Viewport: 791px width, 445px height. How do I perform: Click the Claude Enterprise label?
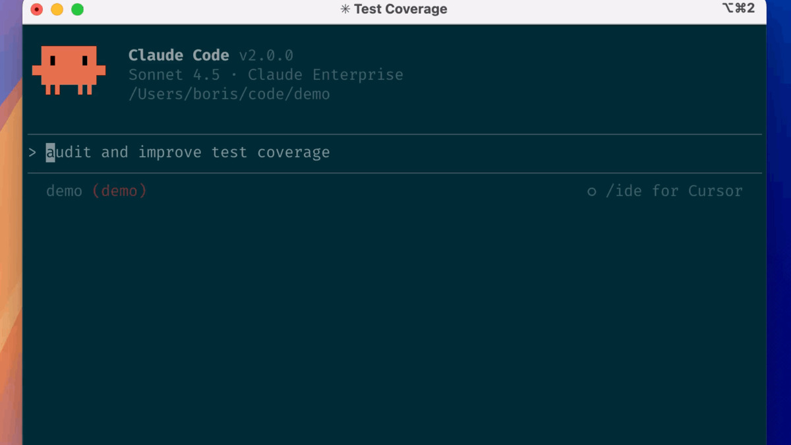(326, 74)
